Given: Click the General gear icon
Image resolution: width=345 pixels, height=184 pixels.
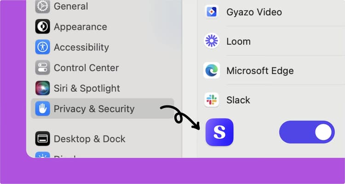Looking at the screenshot, I should click(43, 6).
